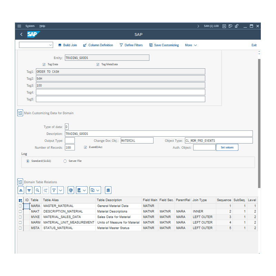
Task: Uncheck the Tag MetaData checkbox
Action: [x=98, y=65]
